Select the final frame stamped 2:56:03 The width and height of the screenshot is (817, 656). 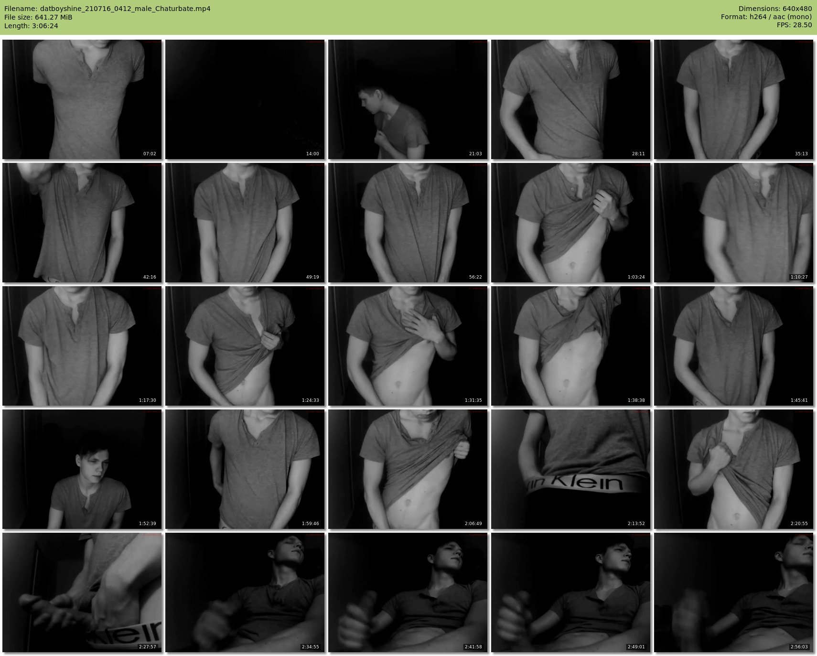click(734, 592)
